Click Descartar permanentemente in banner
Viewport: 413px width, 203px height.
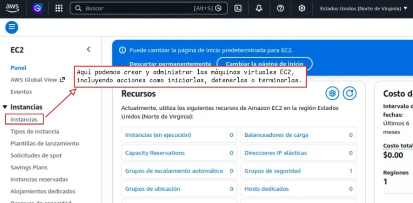click(170, 64)
